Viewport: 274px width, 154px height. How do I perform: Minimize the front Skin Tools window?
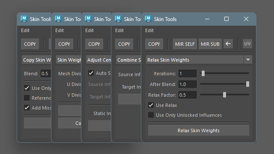point(207,19)
